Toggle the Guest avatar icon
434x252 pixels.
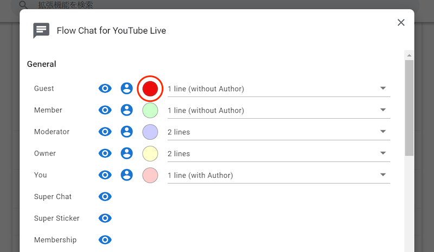click(126, 88)
